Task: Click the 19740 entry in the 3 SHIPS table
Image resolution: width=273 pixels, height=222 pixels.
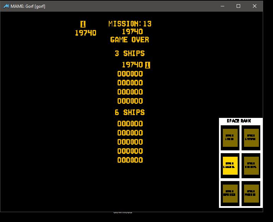Action: 132,65
